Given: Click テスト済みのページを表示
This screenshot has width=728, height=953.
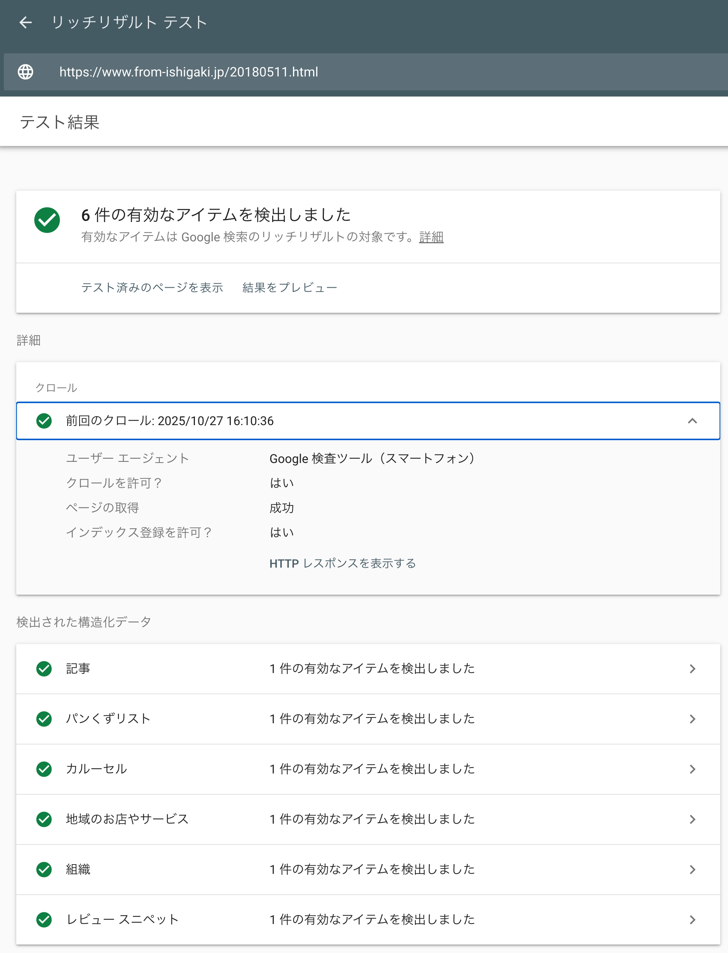Looking at the screenshot, I should [152, 287].
